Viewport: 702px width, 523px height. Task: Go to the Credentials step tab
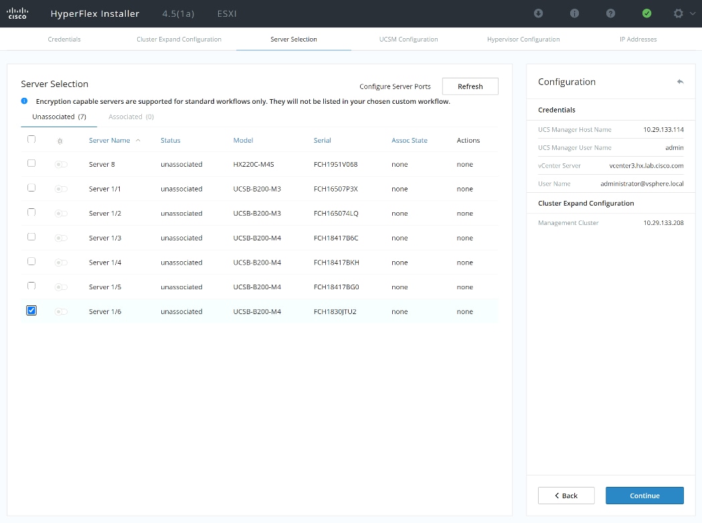pos(64,39)
